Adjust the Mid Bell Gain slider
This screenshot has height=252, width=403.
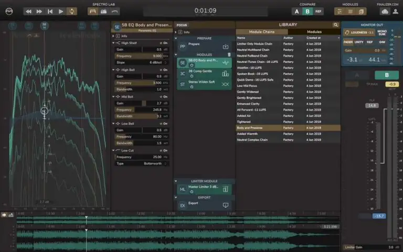142,103
